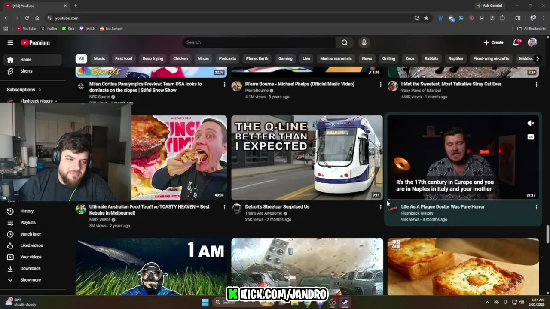Open the All Bookmarks folder
550x309 pixels.
(x=532, y=29)
